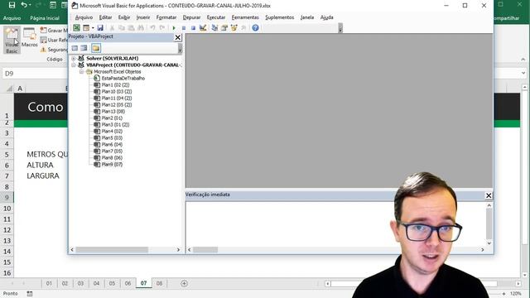Click the Redo icon in the VBA toolbar
The height and width of the screenshot is (298, 530).
tap(162, 27)
